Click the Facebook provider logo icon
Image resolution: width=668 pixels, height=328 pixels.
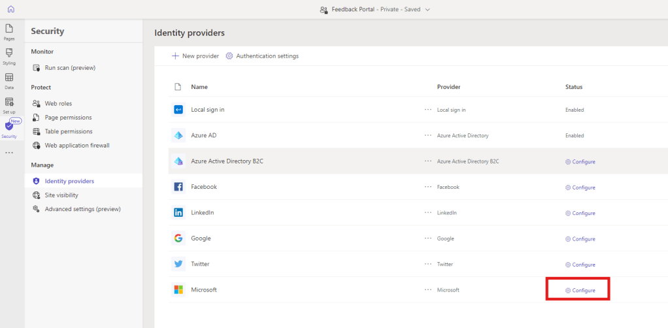[178, 187]
